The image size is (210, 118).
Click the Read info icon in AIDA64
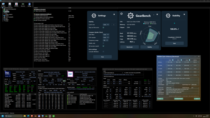click(x=173, y=60)
